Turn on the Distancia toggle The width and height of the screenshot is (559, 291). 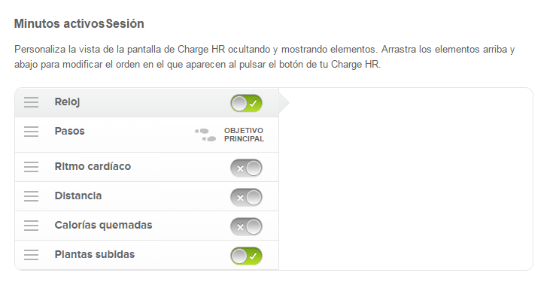point(246,197)
